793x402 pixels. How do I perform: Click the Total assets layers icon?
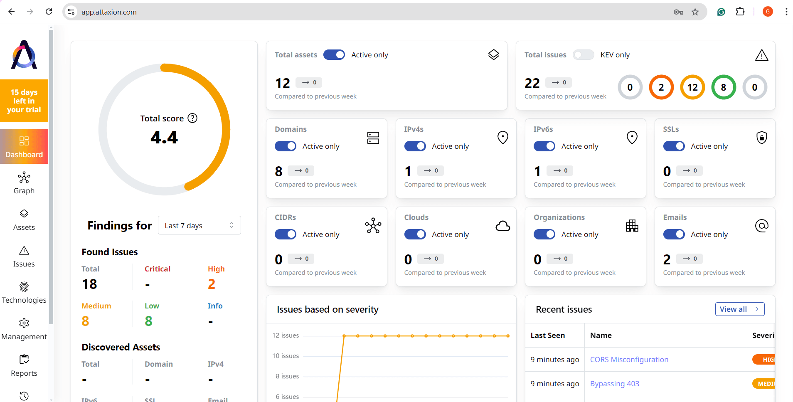pyautogui.click(x=493, y=55)
